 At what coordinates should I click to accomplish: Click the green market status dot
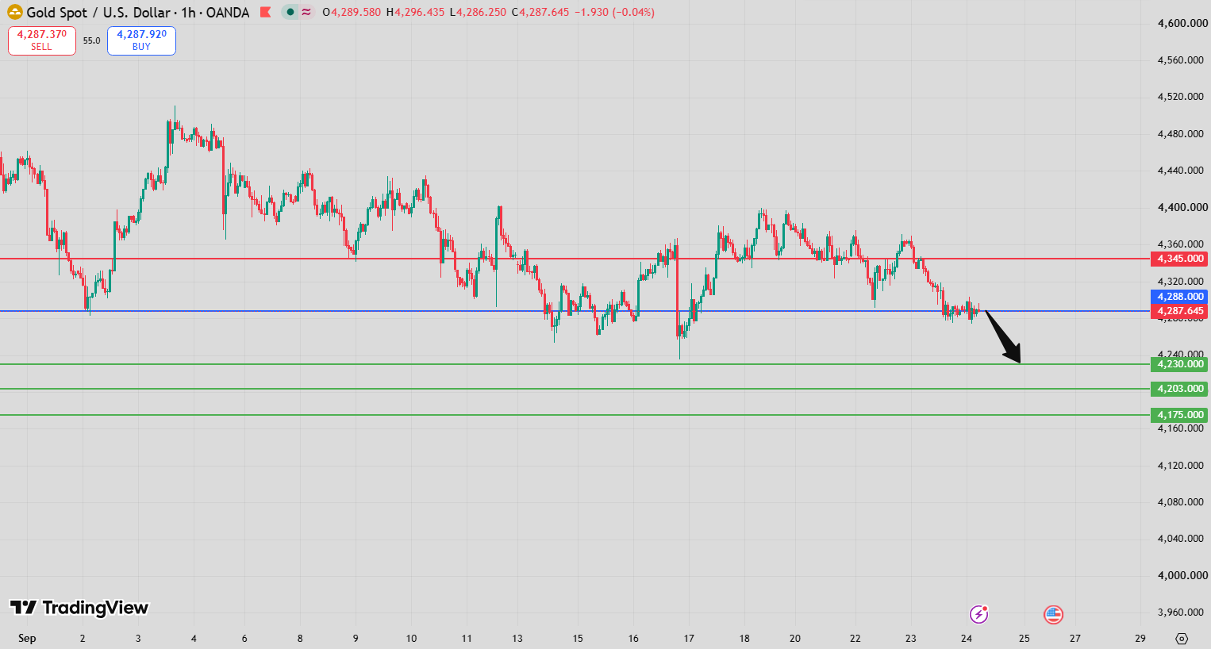[x=290, y=12]
